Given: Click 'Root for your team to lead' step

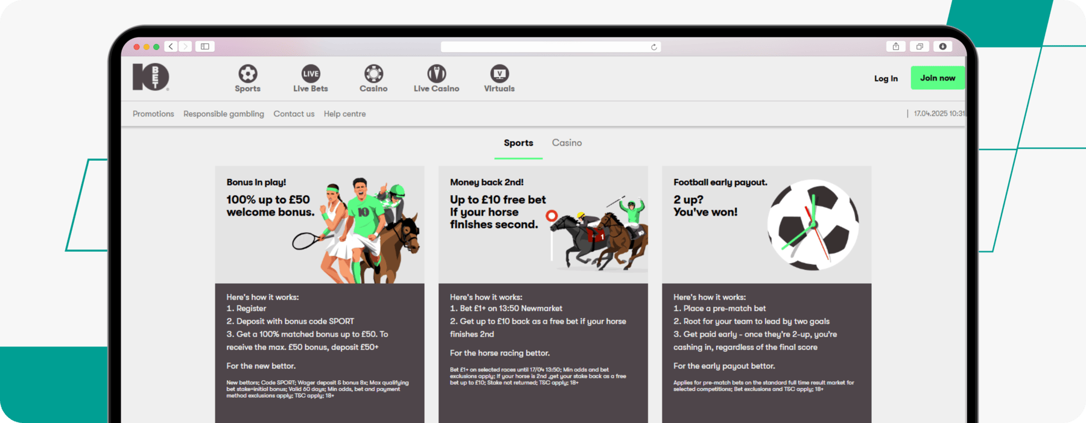Looking at the screenshot, I should coord(751,321).
